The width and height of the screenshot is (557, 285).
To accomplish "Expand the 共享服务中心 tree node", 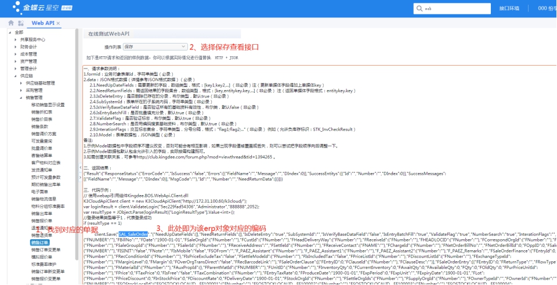I will click(x=16, y=39).
